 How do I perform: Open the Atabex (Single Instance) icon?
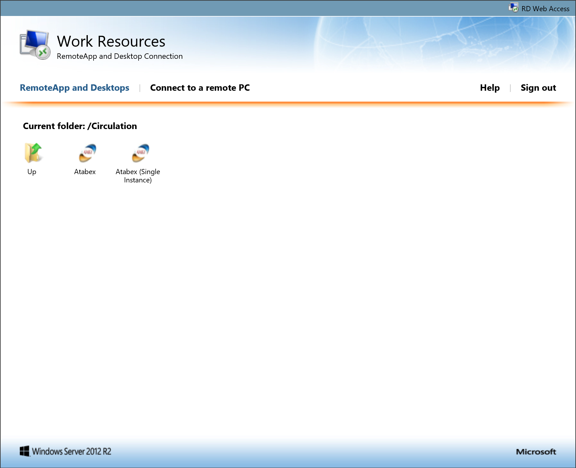pos(140,153)
